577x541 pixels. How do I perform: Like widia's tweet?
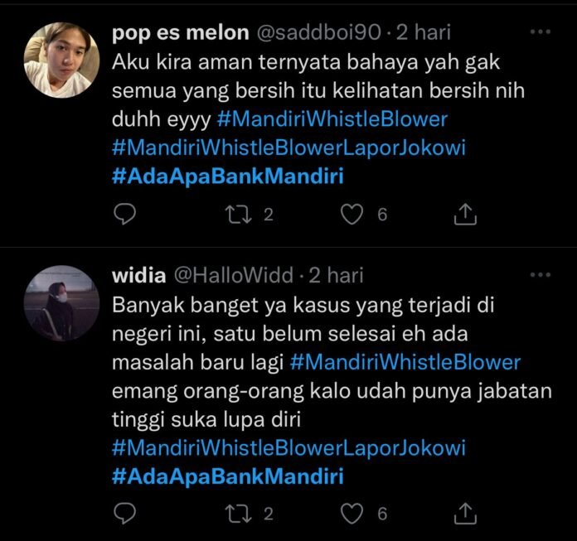(x=352, y=514)
